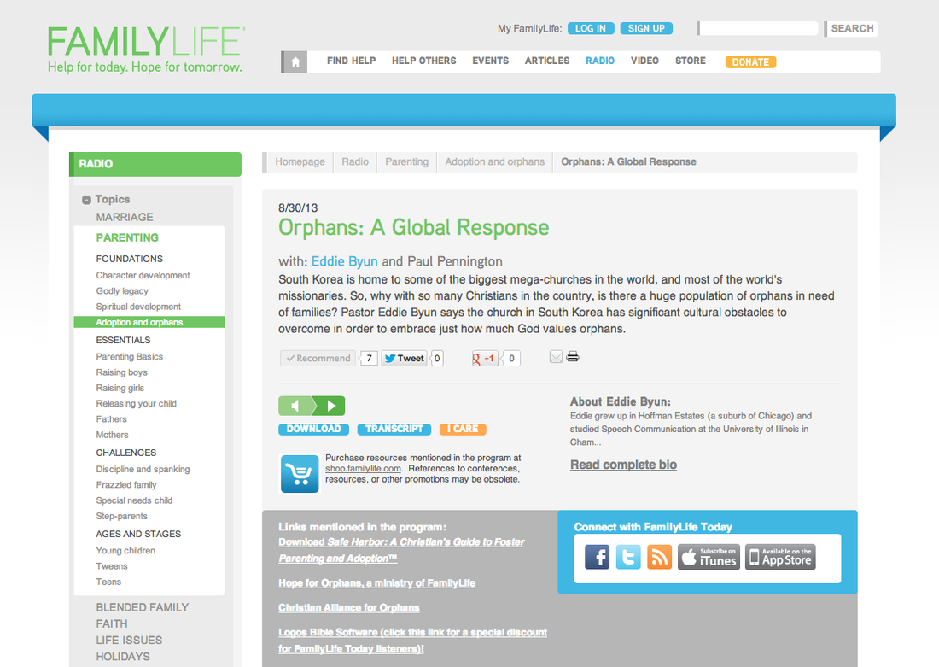Screen dimensions: 939x667
Task: Visit the FamilyLife Facebook page icon
Action: (x=597, y=557)
